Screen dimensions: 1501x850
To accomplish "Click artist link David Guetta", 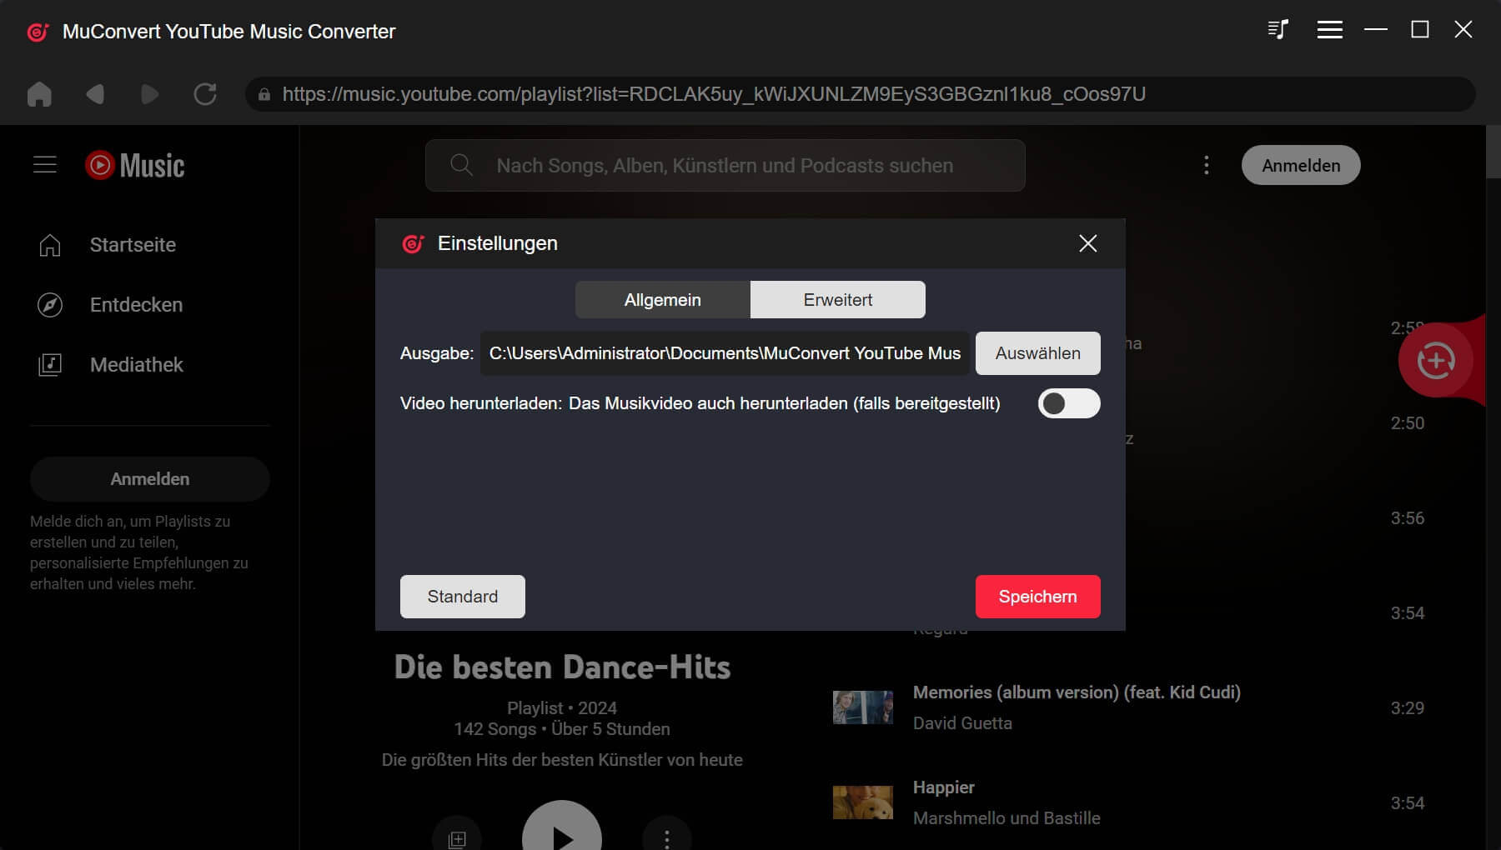I will tap(962, 723).
